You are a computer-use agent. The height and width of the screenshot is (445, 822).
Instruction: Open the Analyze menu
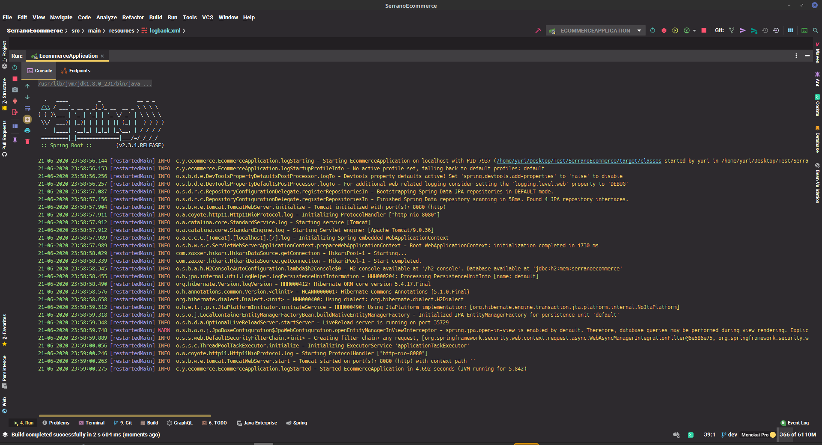(x=107, y=18)
